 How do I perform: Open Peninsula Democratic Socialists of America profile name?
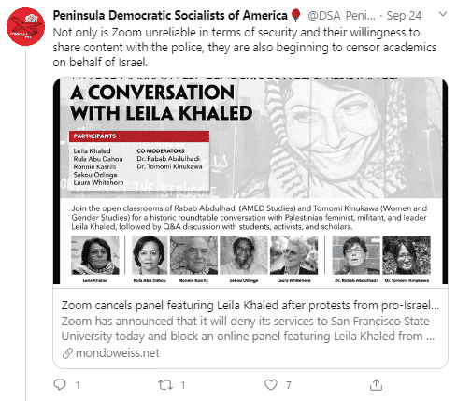170,15
